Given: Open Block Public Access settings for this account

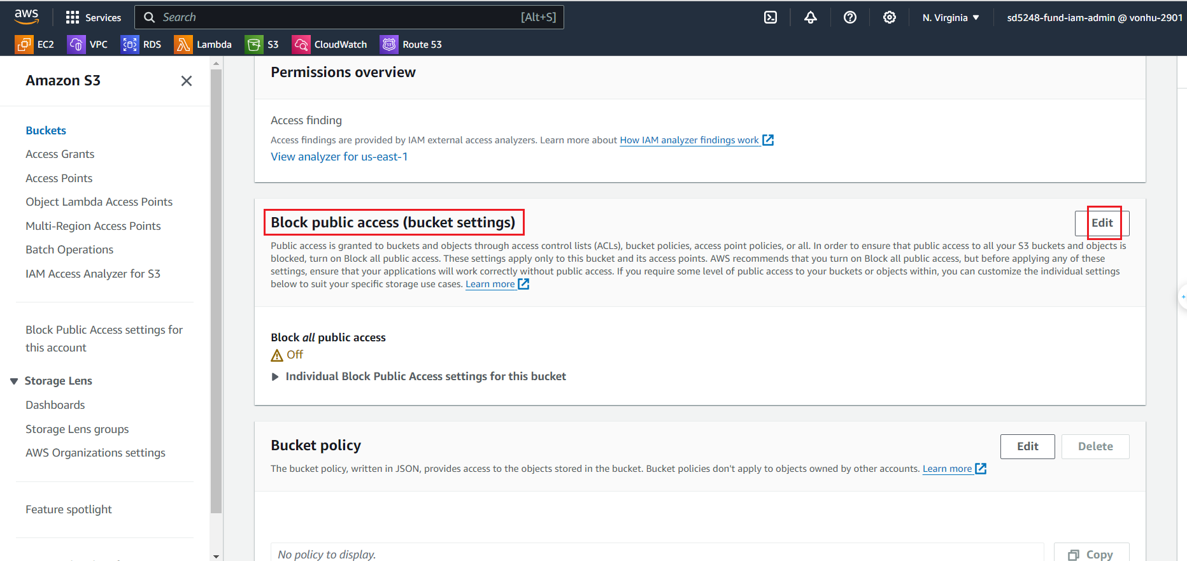Looking at the screenshot, I should [104, 339].
